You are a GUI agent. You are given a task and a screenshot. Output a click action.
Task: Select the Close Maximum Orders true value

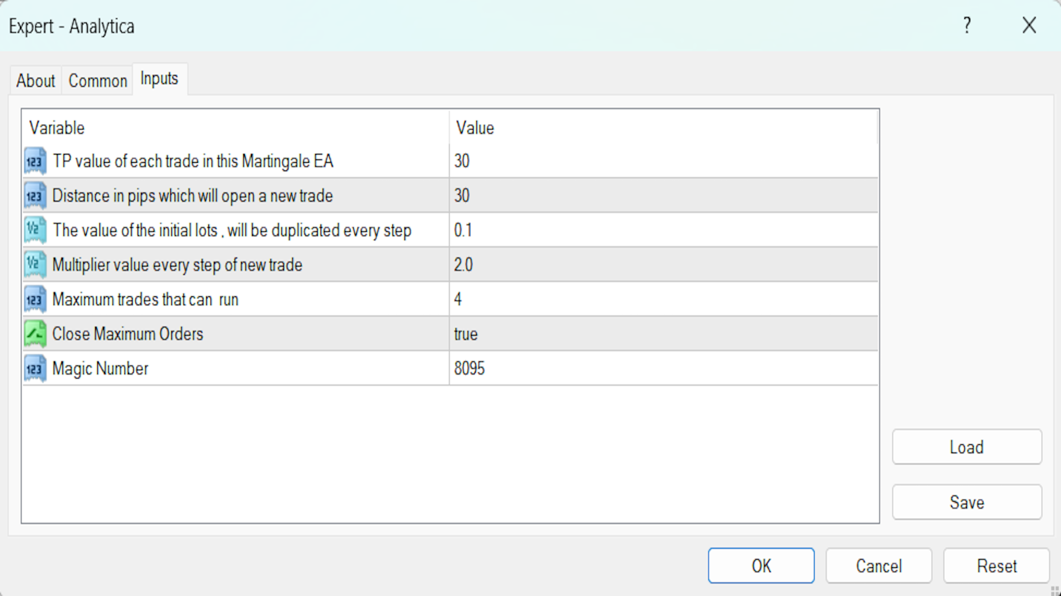click(466, 334)
